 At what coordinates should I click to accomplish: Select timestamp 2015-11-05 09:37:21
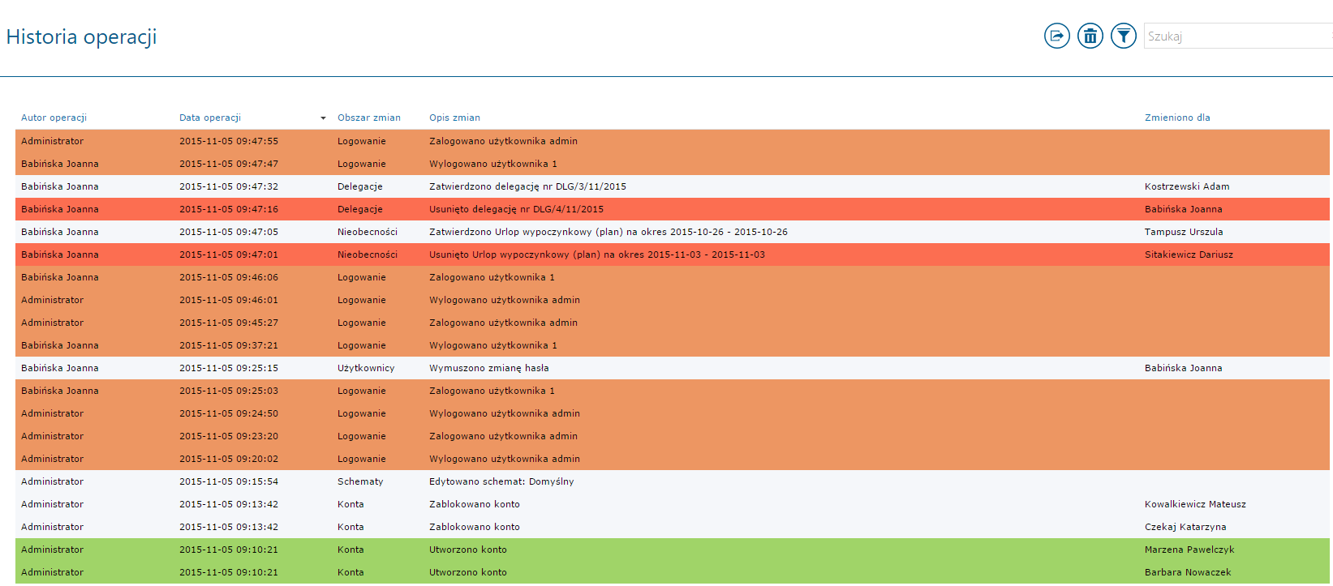(x=229, y=345)
